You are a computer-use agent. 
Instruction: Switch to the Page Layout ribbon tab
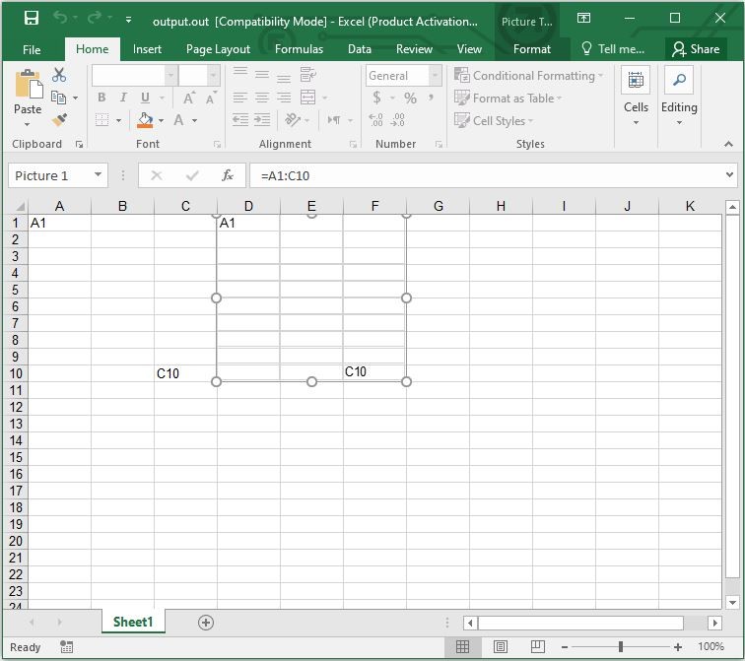click(x=218, y=49)
